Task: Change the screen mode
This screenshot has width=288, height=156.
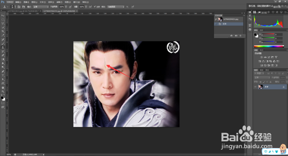Action: [x=3, y=107]
